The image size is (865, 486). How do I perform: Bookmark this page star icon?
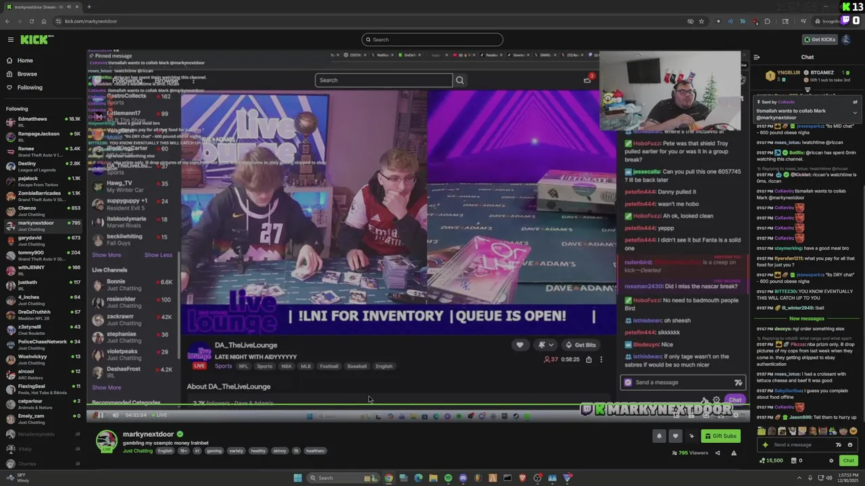point(701,21)
